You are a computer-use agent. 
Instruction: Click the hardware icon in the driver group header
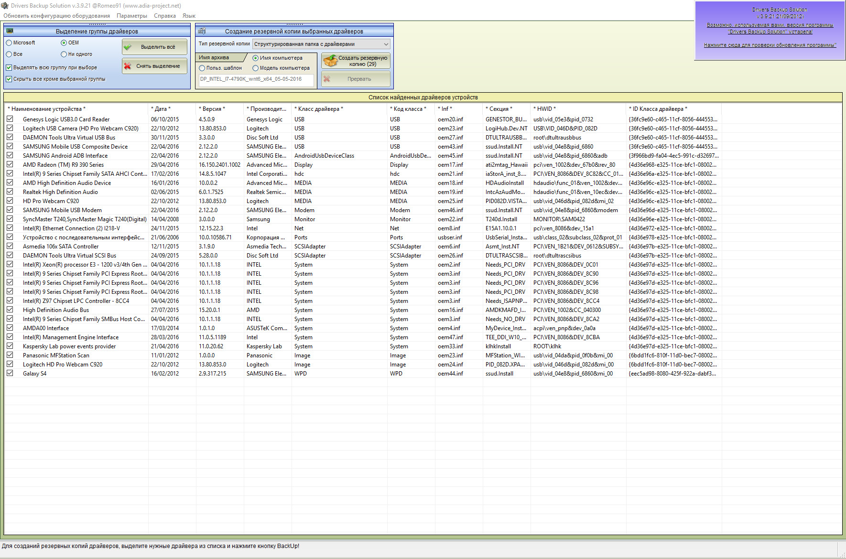(x=10, y=31)
